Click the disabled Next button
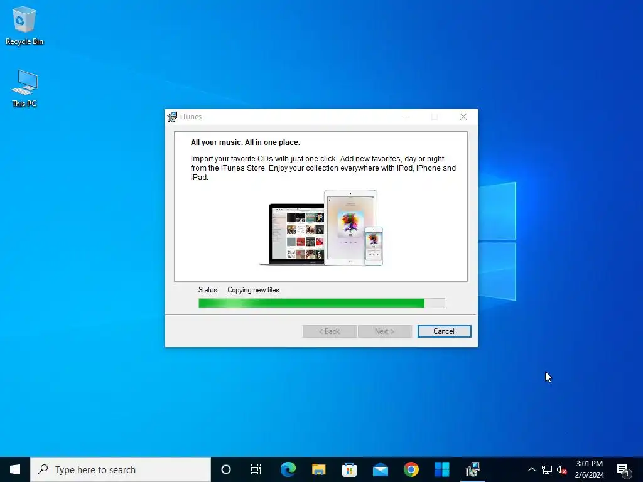This screenshot has width=643, height=482. [385, 331]
